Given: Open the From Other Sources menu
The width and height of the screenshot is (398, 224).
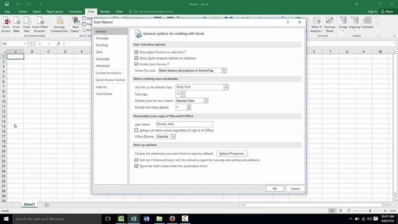Looking at the screenshot, I should pyautogui.click(x=40, y=25).
